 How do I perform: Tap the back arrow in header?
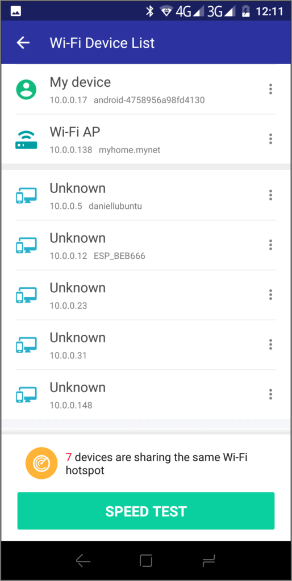click(x=23, y=43)
